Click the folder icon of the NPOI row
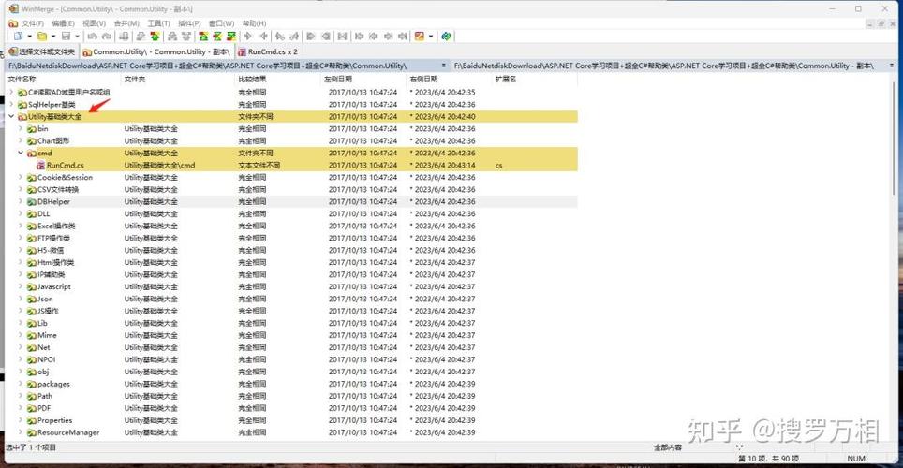 click(x=32, y=359)
